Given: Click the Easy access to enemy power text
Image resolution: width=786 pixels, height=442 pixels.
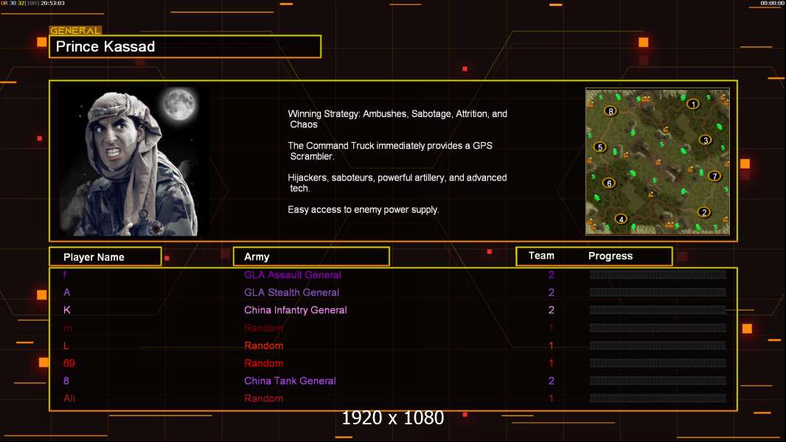Looking at the screenshot, I should tap(364, 210).
